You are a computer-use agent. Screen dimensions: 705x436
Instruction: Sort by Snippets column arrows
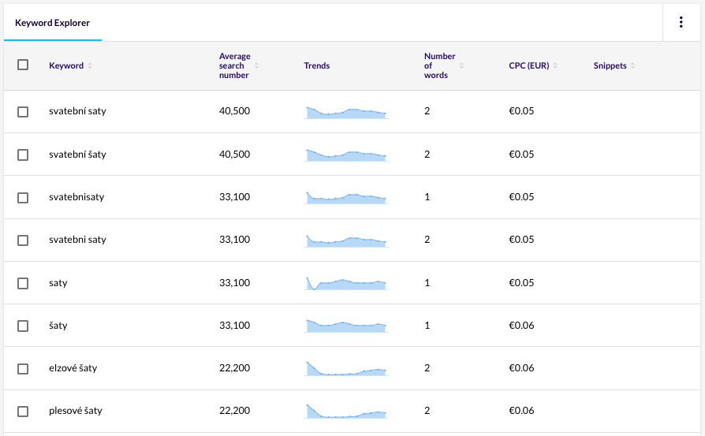632,65
